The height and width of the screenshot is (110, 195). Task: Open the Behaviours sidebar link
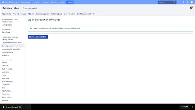(6, 32)
